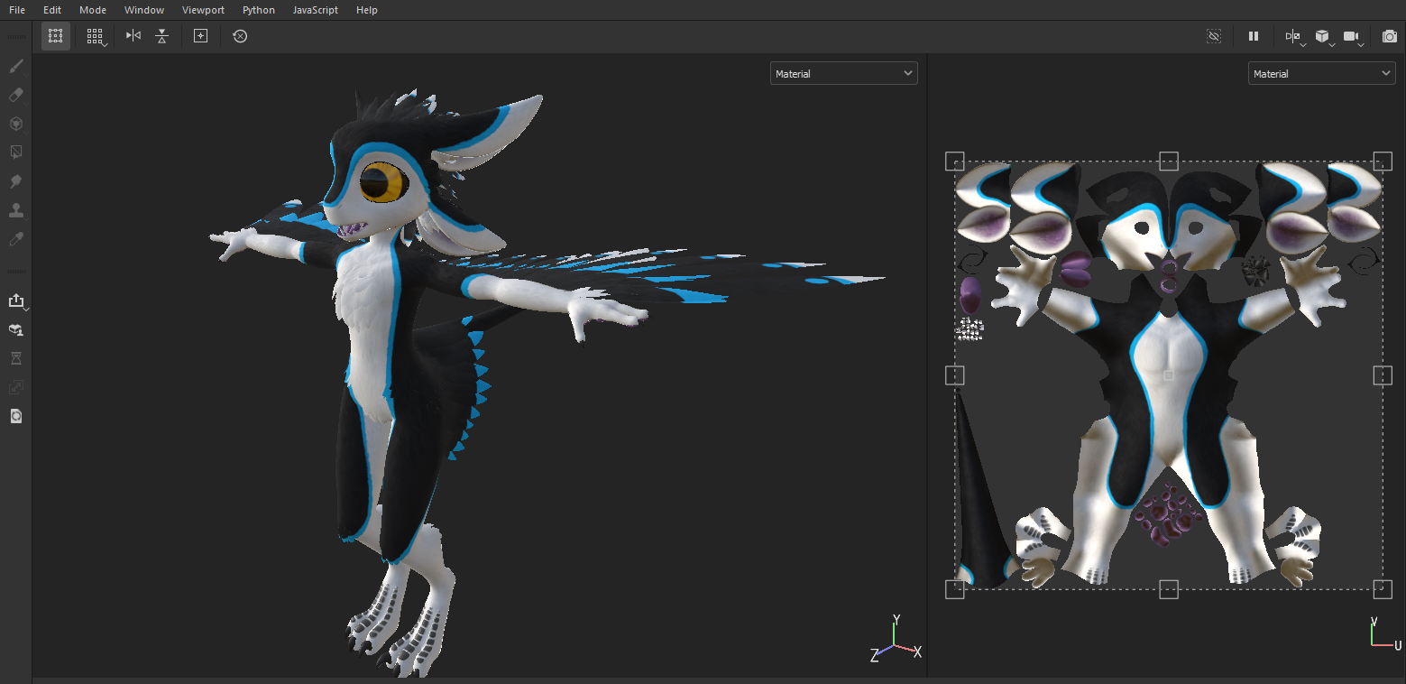Expand the 3D cube display mode dropdown
Image resolution: width=1406 pixels, height=684 pixels.
tap(1323, 37)
